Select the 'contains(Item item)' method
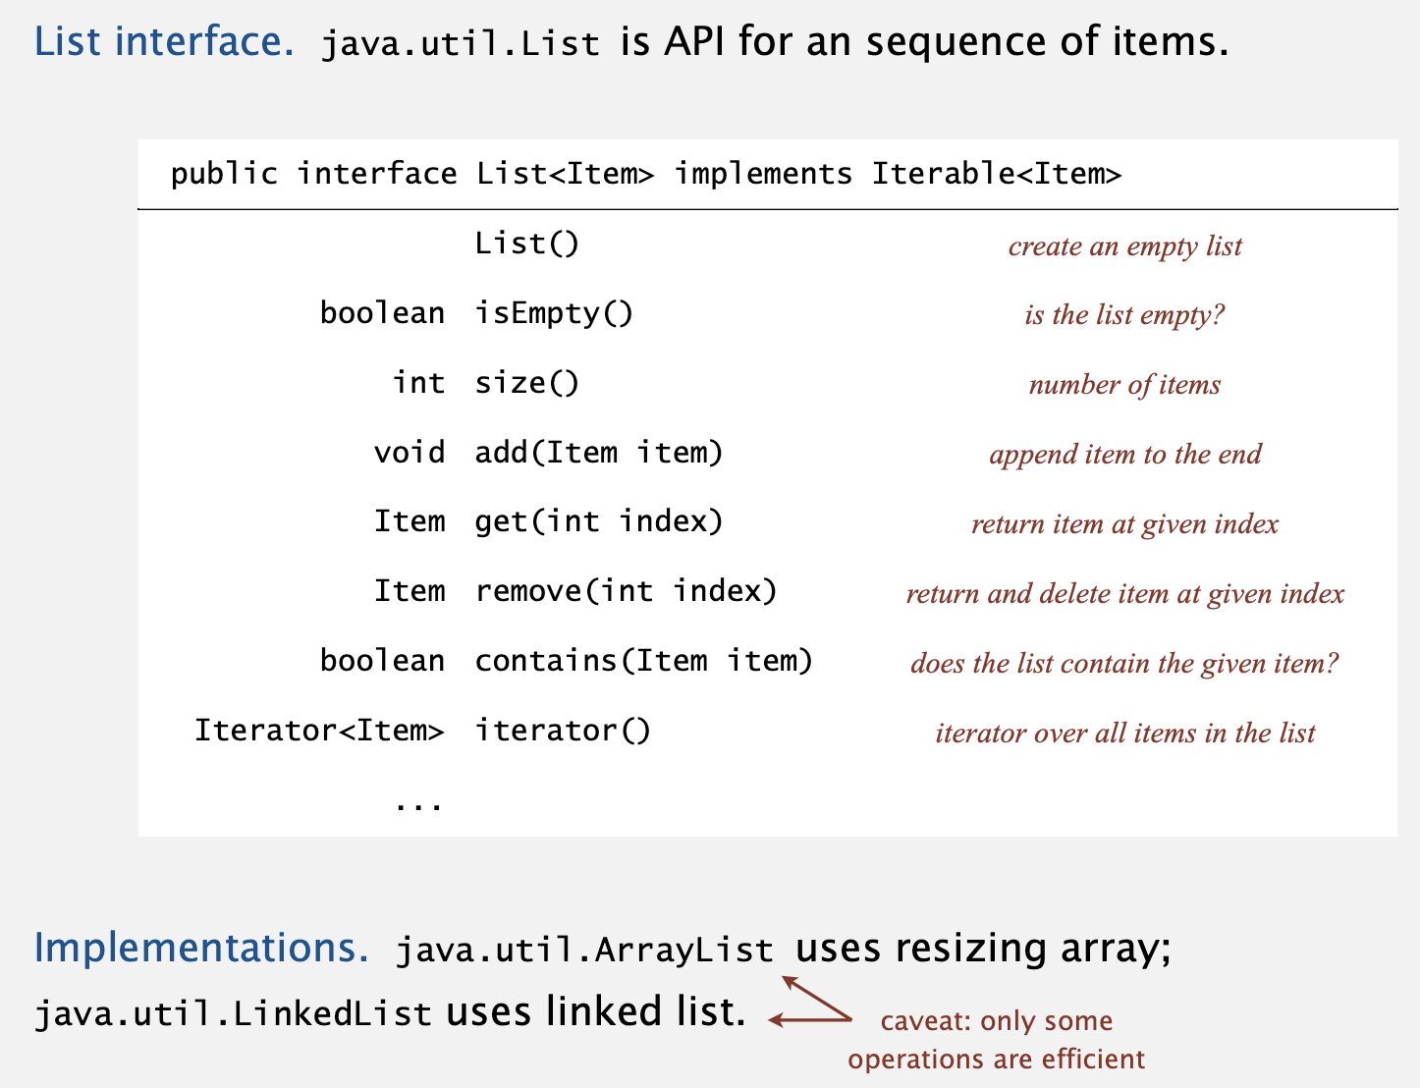Image resolution: width=1420 pixels, height=1088 pixels. click(x=644, y=661)
